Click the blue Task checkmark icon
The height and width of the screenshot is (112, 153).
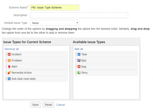(x=79, y=54)
